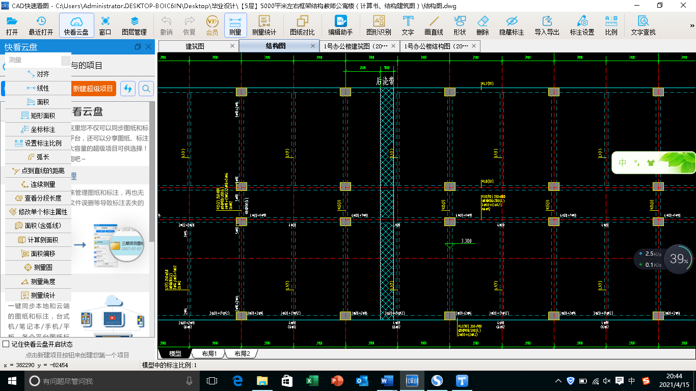Choose 面积(含弧线) menu item
The width and height of the screenshot is (696, 391).
pos(38,226)
